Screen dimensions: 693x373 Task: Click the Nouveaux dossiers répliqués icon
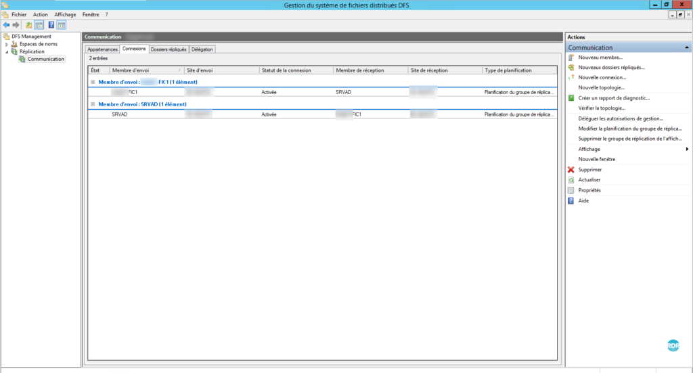(x=571, y=68)
